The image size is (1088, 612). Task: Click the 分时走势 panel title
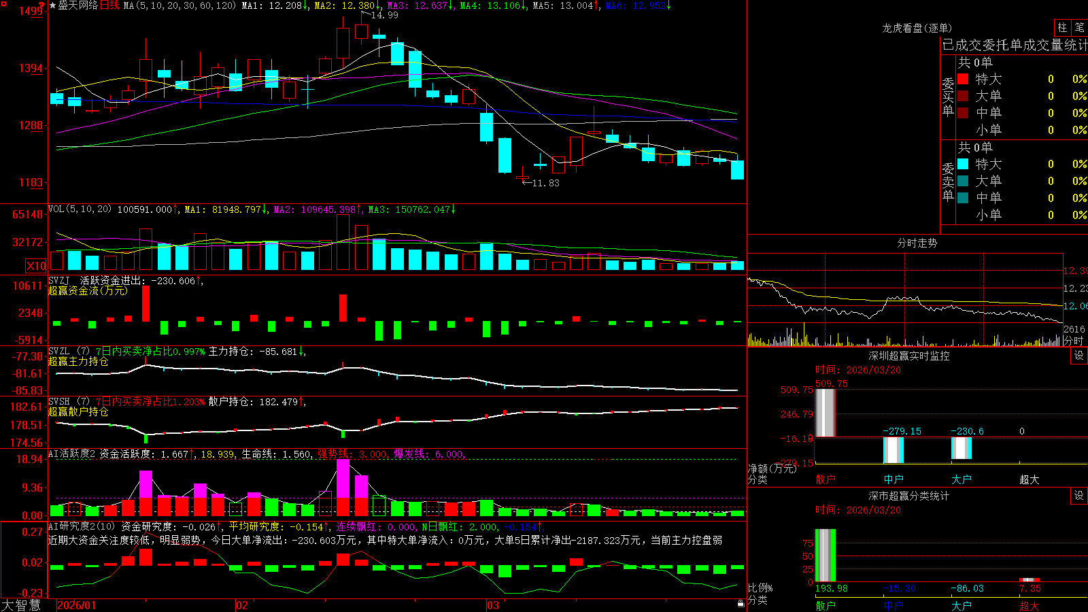pos(917,243)
